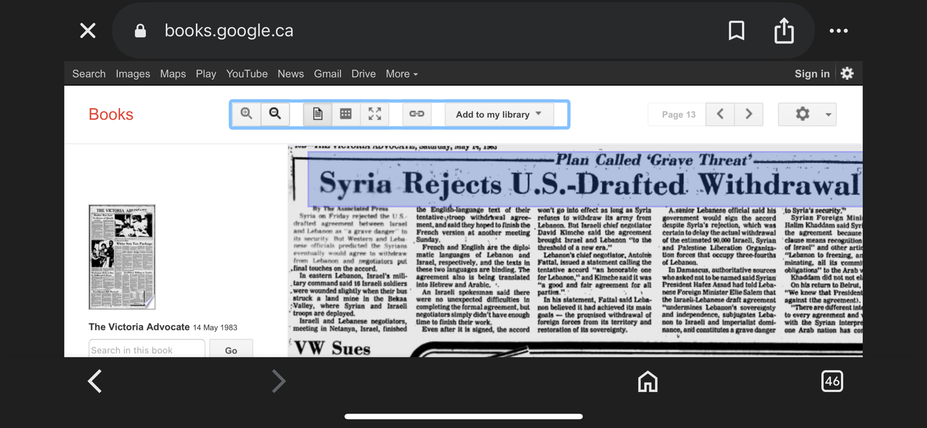The width and height of the screenshot is (927, 428).
Task: Navigate back with browser back arrow
Action: pyautogui.click(x=95, y=381)
